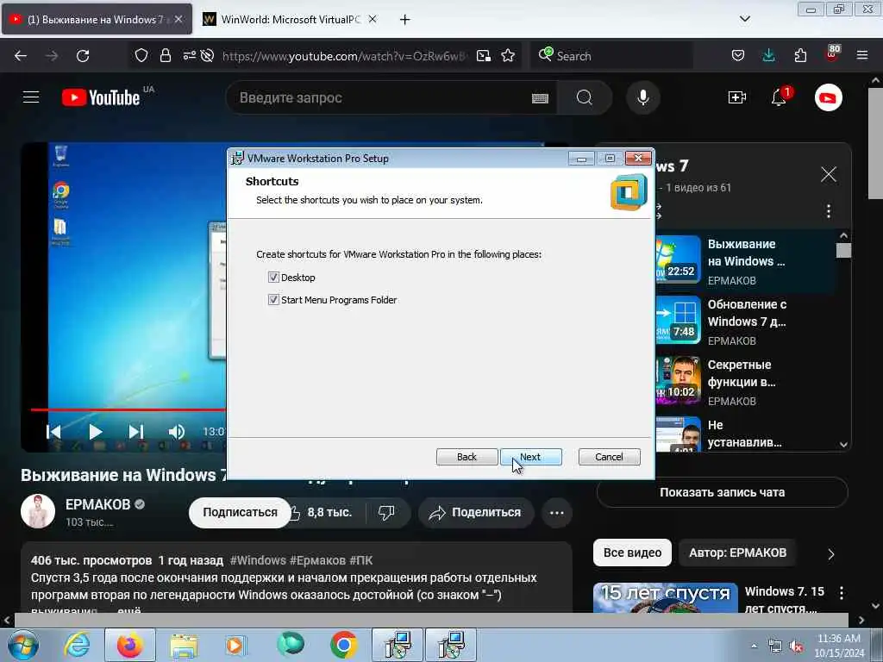Share via Поделиться button

[476, 512]
